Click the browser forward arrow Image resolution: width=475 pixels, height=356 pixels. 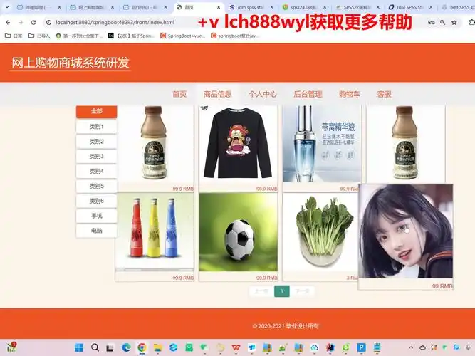(21, 22)
